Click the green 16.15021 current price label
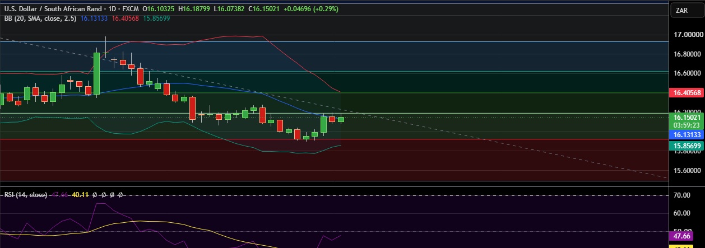 [x=687, y=117]
